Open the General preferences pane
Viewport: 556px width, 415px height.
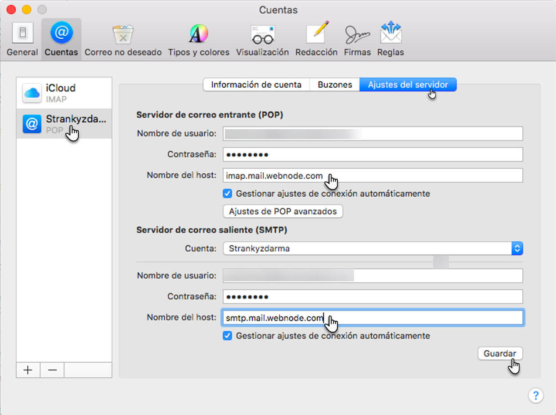click(22, 40)
